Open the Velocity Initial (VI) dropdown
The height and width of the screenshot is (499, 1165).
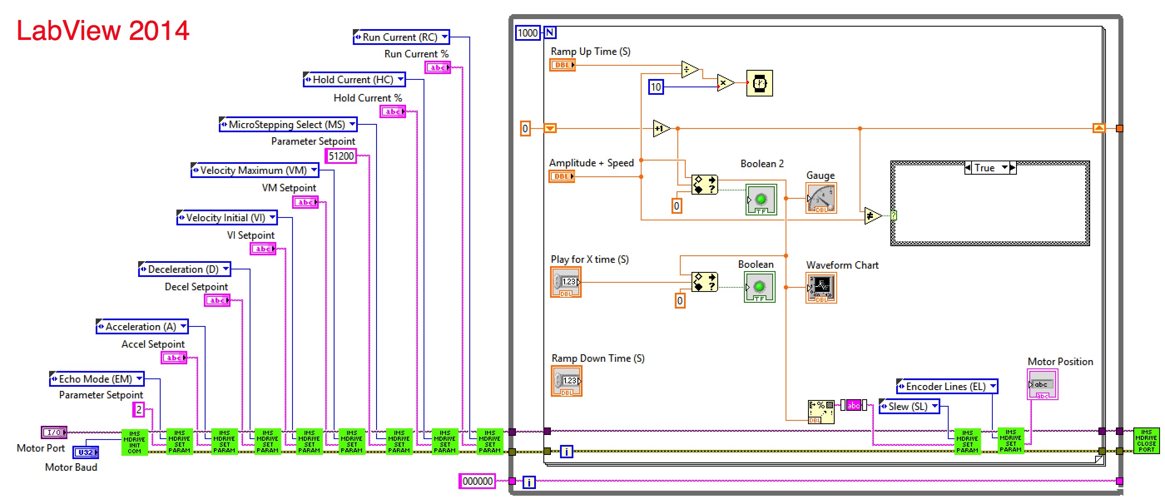point(272,217)
